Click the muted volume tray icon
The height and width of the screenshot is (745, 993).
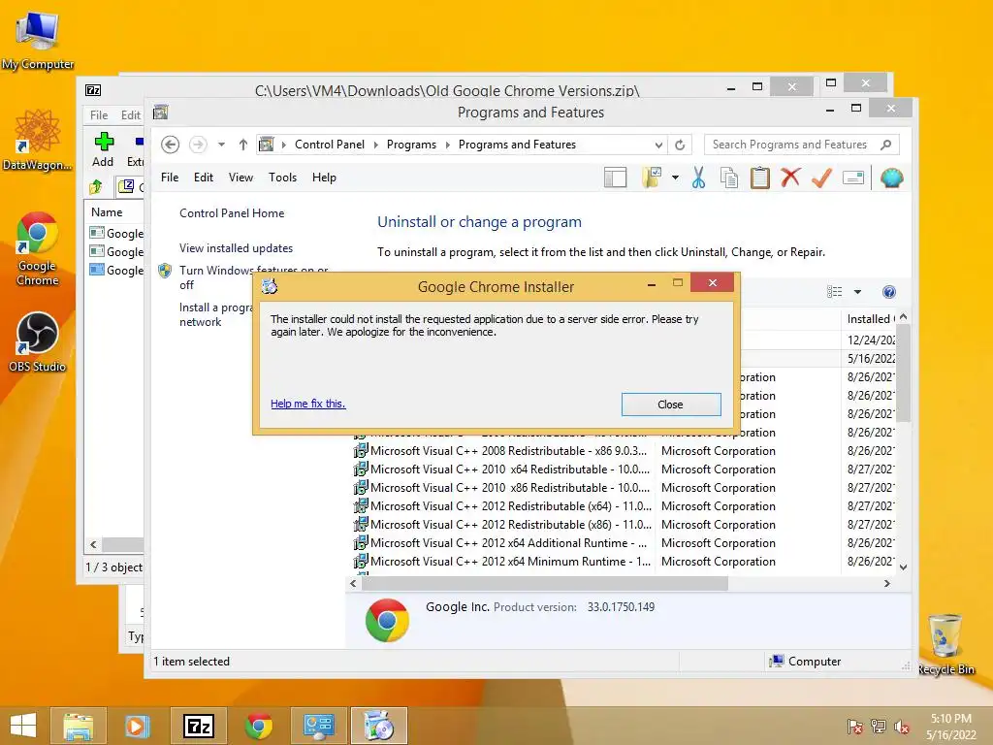(x=902, y=727)
